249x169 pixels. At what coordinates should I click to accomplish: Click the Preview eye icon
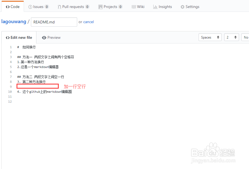(x=44, y=38)
